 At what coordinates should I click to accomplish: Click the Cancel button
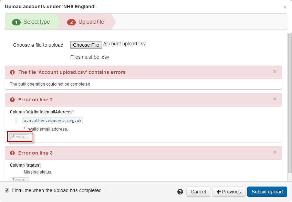(198, 192)
